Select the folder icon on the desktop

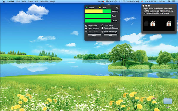pyautogui.click(x=168, y=101)
